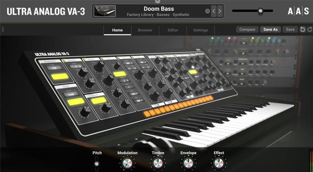This screenshot has height=172, width=313.
Task: Click the Timbre macro knob
Action: point(158,163)
